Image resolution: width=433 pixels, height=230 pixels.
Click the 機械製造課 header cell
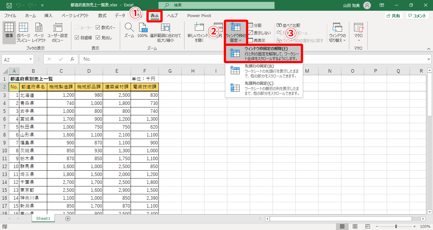point(61,87)
